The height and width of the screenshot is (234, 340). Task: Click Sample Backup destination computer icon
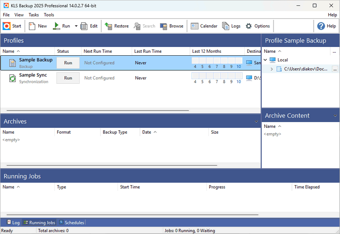(x=249, y=62)
